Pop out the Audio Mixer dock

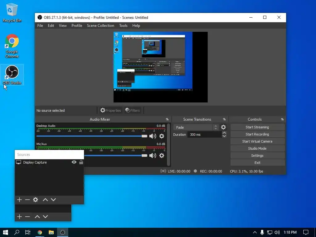167,119
